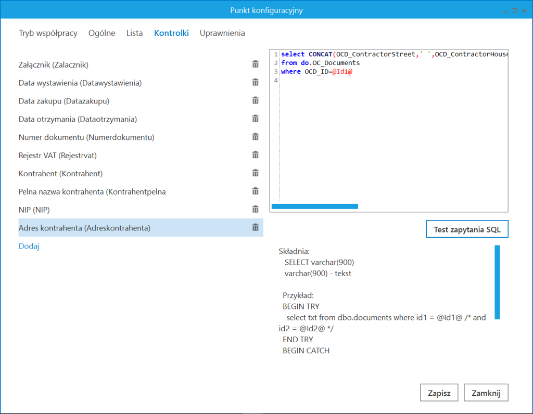Remove the NIP control

(x=255, y=209)
